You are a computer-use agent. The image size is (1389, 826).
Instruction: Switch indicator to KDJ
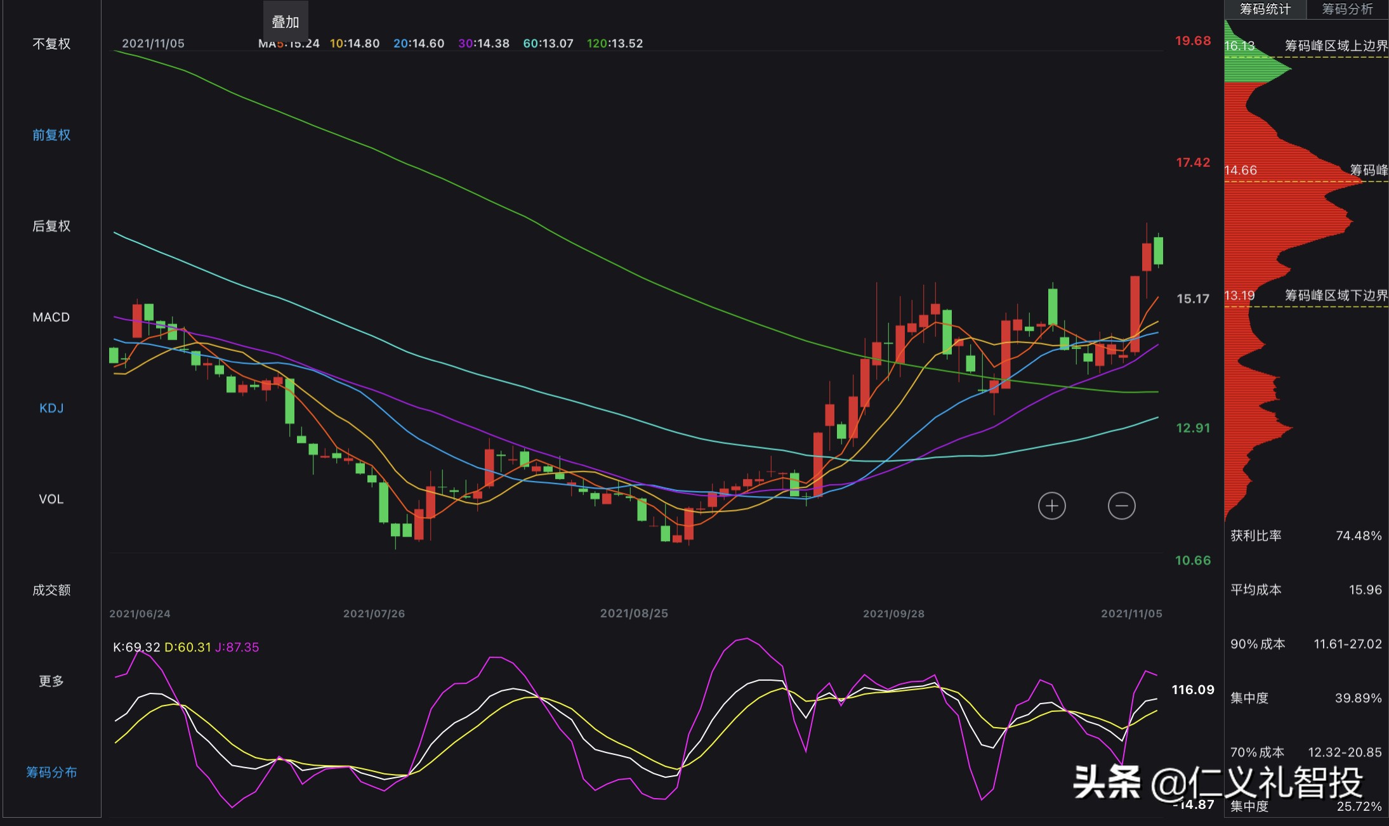51,408
